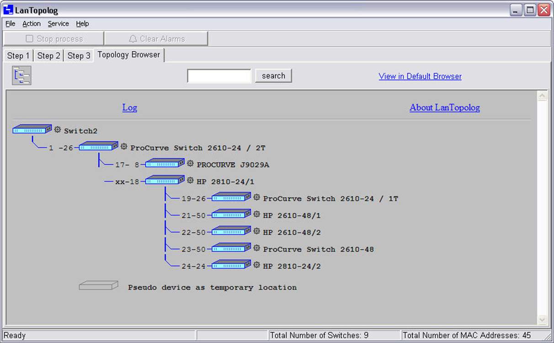The width and height of the screenshot is (554, 343).
Task: Click the HP 2810-24/2 label
Action: [292, 267]
